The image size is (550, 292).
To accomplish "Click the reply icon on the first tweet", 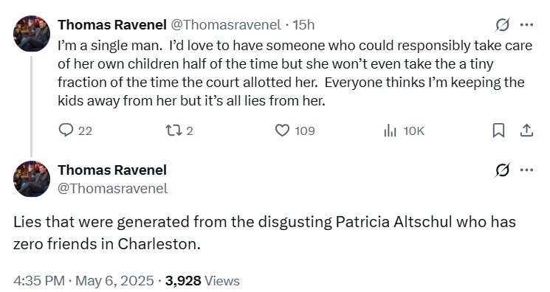I will pyautogui.click(x=66, y=131).
